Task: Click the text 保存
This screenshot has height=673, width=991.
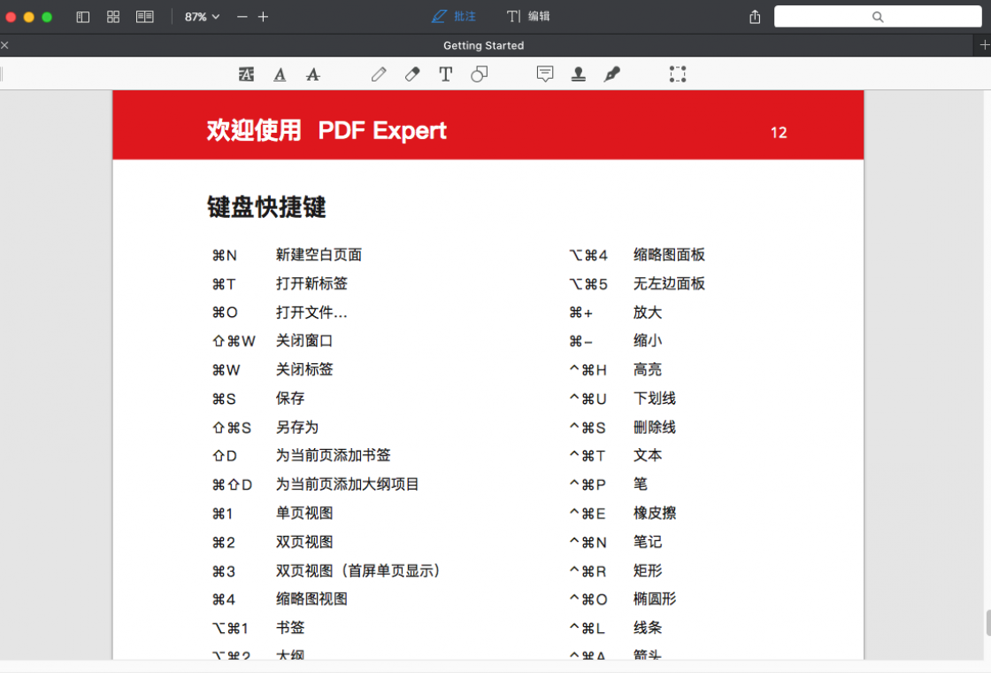Action: (x=290, y=398)
